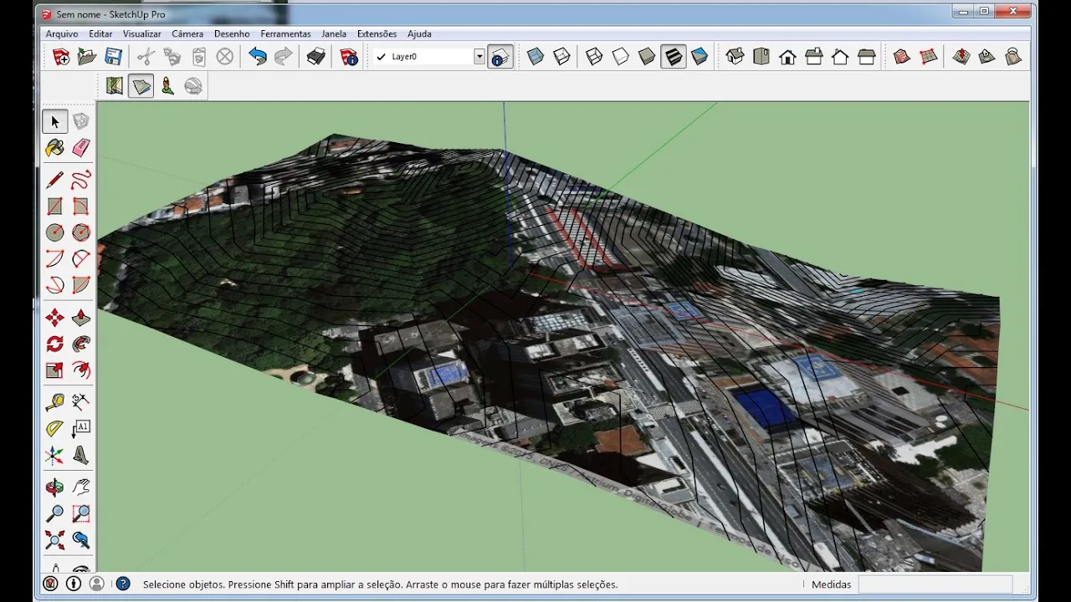The width and height of the screenshot is (1071, 602).
Task: Activate Sandbox From Contours tool
Action: pos(901,57)
